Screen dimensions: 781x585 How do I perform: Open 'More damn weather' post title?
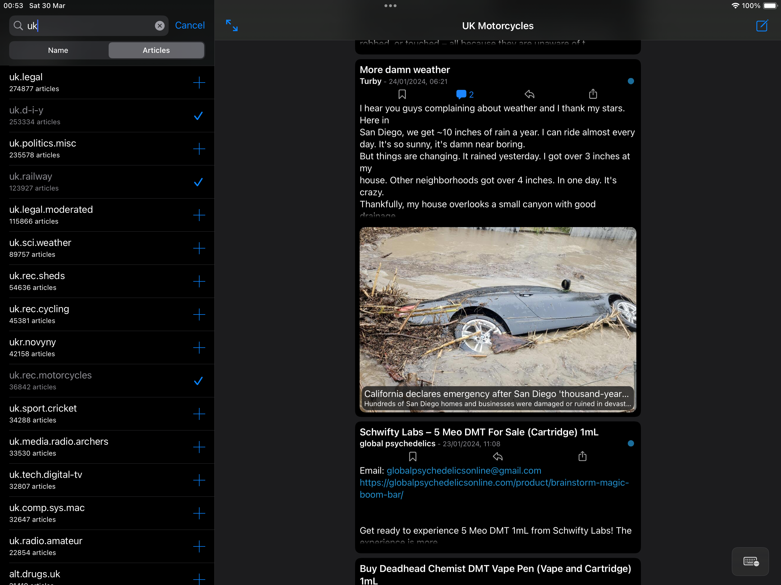(x=405, y=69)
